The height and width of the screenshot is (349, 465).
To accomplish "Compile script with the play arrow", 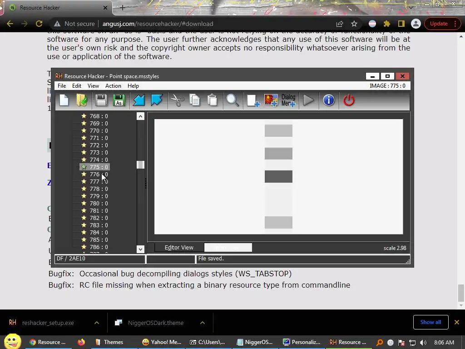I will (x=308, y=100).
